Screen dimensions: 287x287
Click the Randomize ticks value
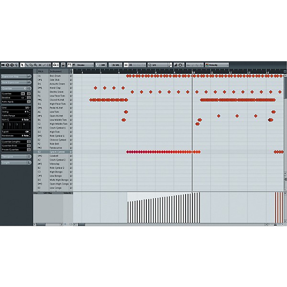[x=26, y=136]
